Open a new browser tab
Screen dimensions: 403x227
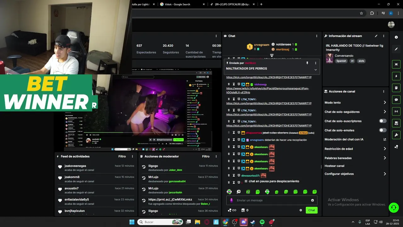click(x=261, y=4)
